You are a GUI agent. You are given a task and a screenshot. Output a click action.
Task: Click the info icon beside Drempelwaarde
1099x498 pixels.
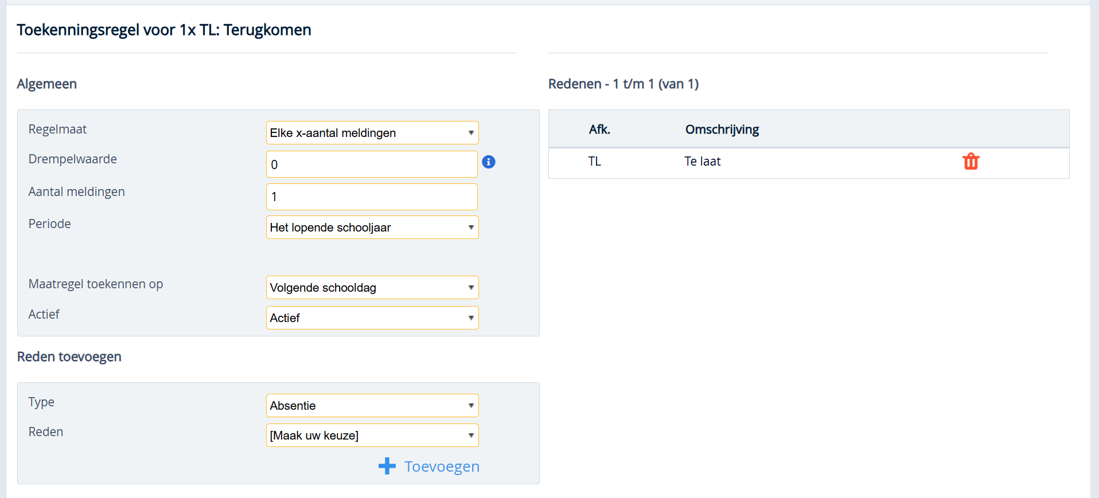[x=489, y=162]
